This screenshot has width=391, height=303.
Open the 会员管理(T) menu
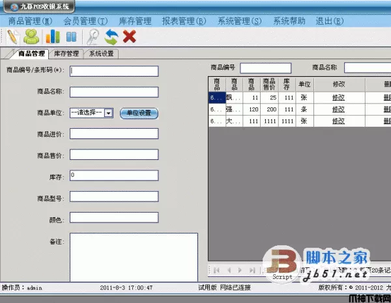[x=85, y=21]
